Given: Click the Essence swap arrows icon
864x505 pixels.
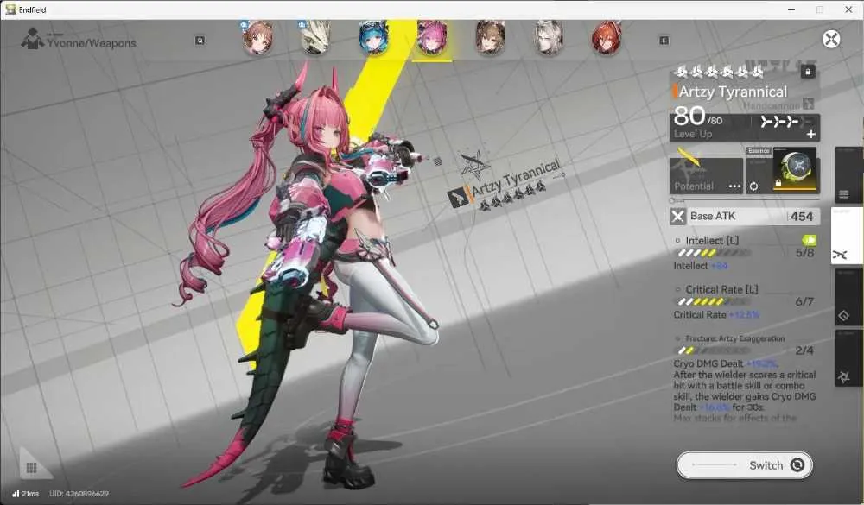Looking at the screenshot, I should click(x=753, y=186).
